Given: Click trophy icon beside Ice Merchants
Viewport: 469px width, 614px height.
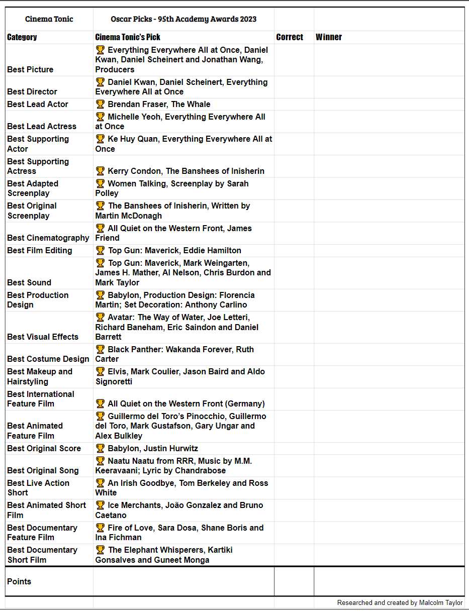Looking at the screenshot, I should click(x=100, y=505).
